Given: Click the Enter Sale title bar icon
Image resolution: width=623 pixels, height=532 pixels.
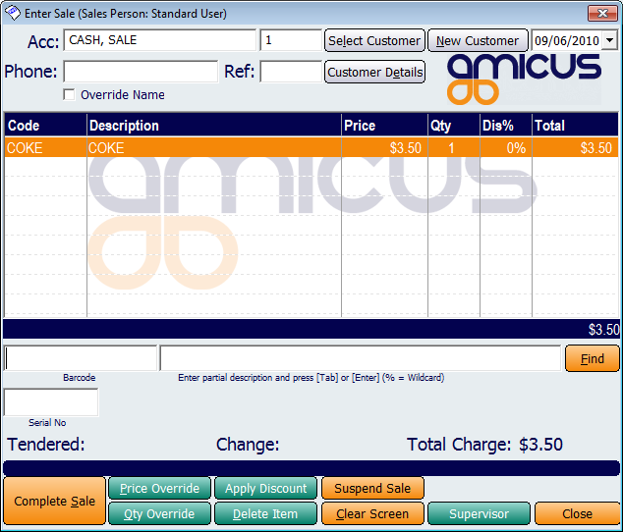Looking at the screenshot, I should click(13, 13).
